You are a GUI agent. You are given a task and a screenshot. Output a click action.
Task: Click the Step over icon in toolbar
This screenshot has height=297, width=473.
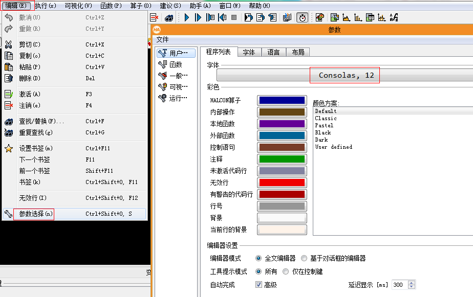click(198, 17)
